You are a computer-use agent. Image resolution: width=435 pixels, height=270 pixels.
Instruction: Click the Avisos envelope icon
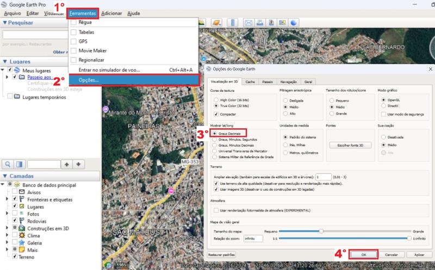click(x=22, y=192)
